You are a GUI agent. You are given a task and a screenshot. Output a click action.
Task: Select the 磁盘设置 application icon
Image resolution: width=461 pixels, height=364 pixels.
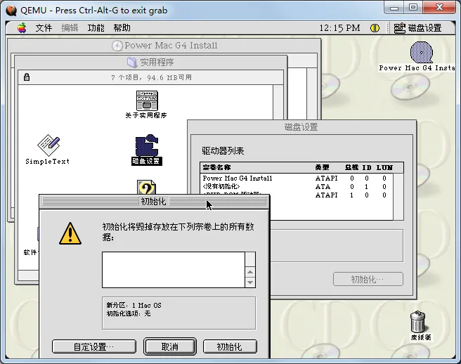pos(147,145)
